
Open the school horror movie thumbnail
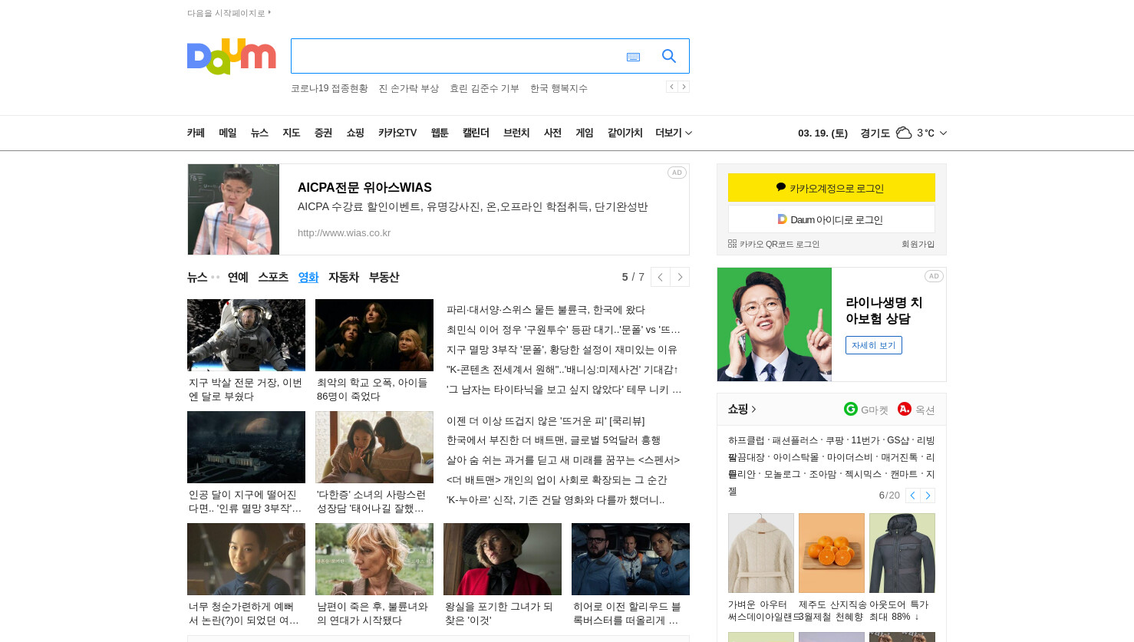coord(374,335)
